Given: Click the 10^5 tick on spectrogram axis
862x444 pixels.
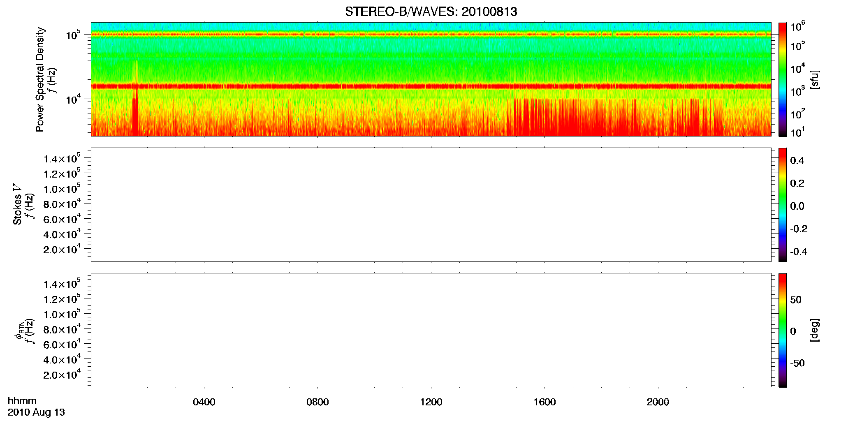Looking at the screenshot, I should click(x=73, y=35).
